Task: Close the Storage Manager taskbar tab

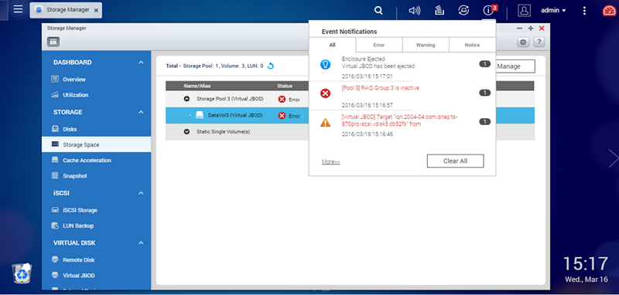Action: point(96,11)
